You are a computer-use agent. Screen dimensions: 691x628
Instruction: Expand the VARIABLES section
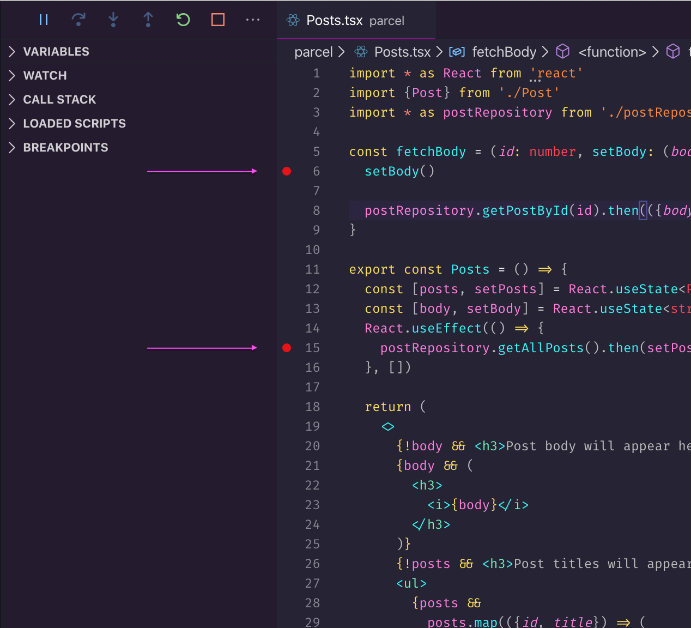click(x=56, y=52)
